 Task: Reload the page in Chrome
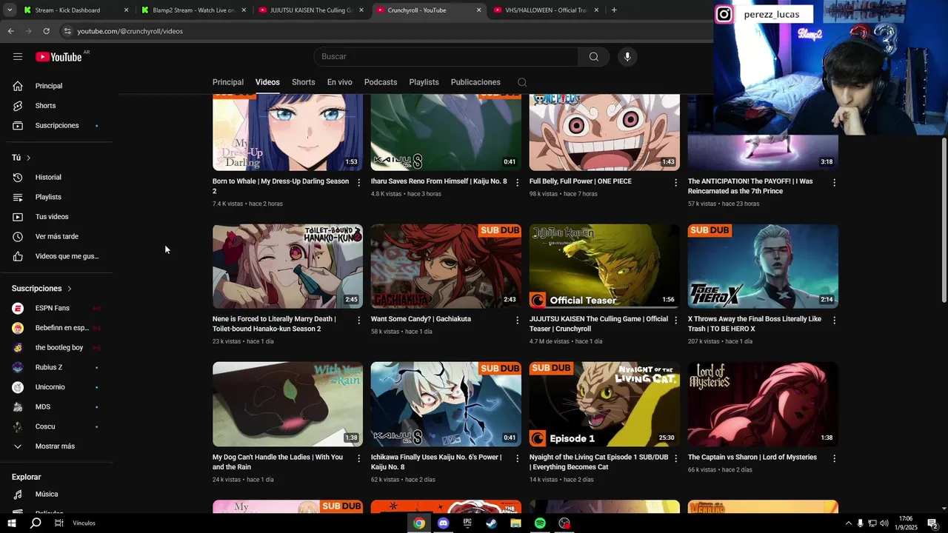pyautogui.click(x=46, y=31)
